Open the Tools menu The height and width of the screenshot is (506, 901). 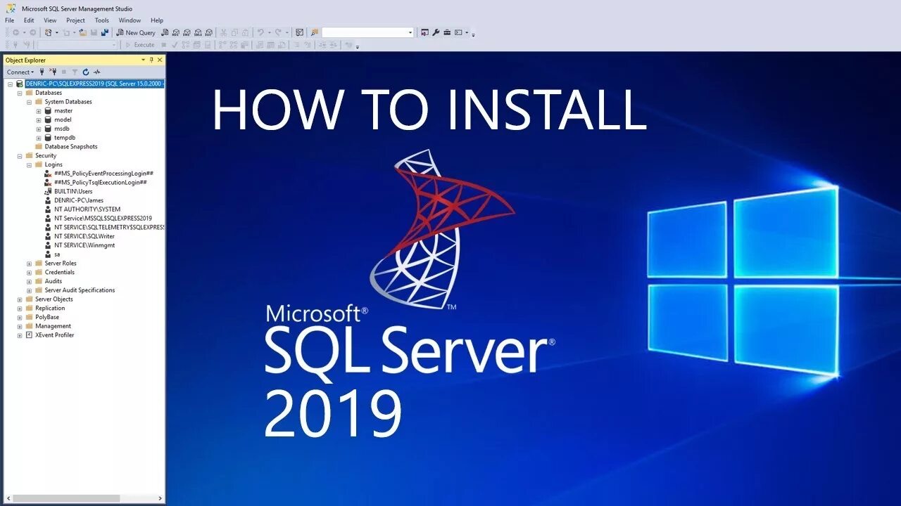point(102,20)
